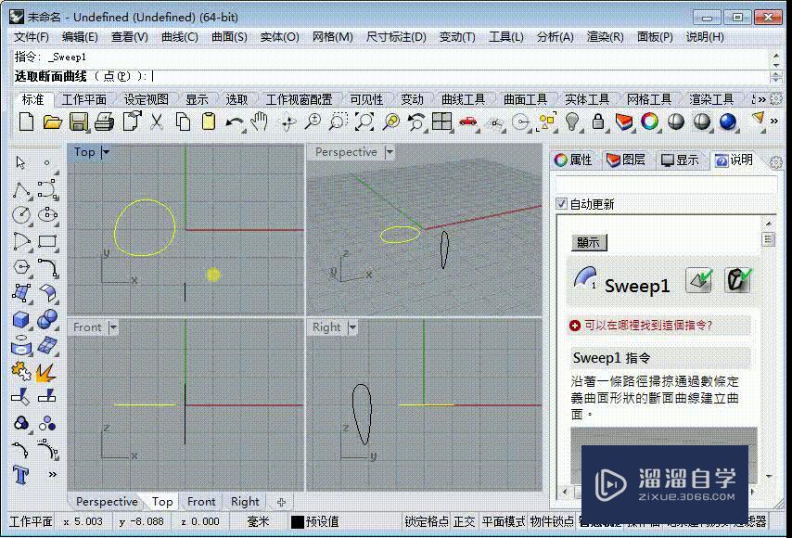Click the 顯示 button in the help panel

click(x=589, y=242)
